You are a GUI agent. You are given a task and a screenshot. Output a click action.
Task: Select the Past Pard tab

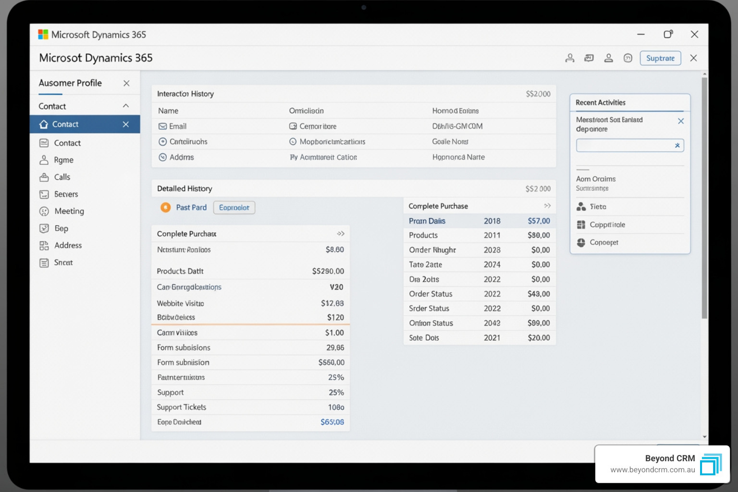(191, 208)
